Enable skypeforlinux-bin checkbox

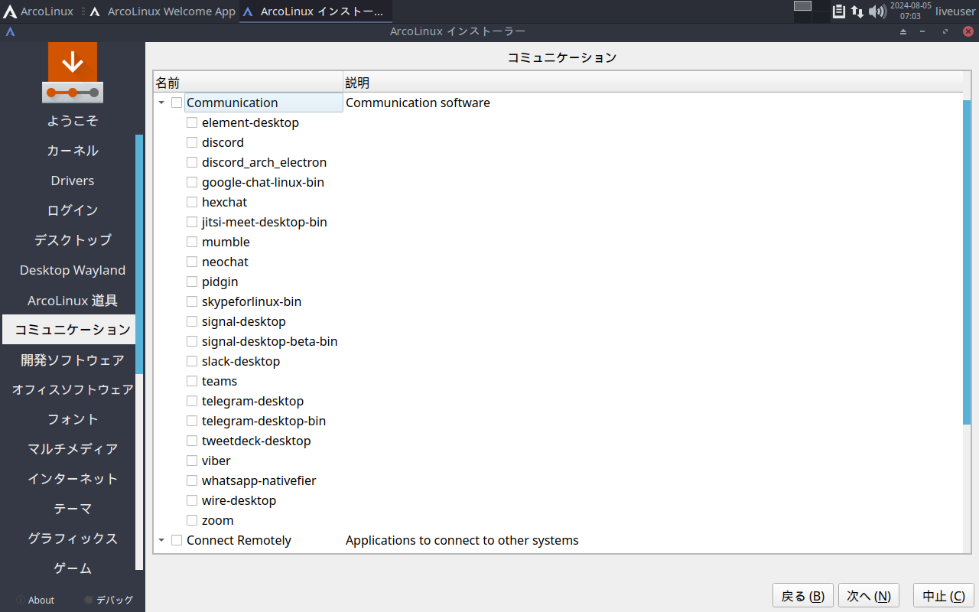click(192, 301)
